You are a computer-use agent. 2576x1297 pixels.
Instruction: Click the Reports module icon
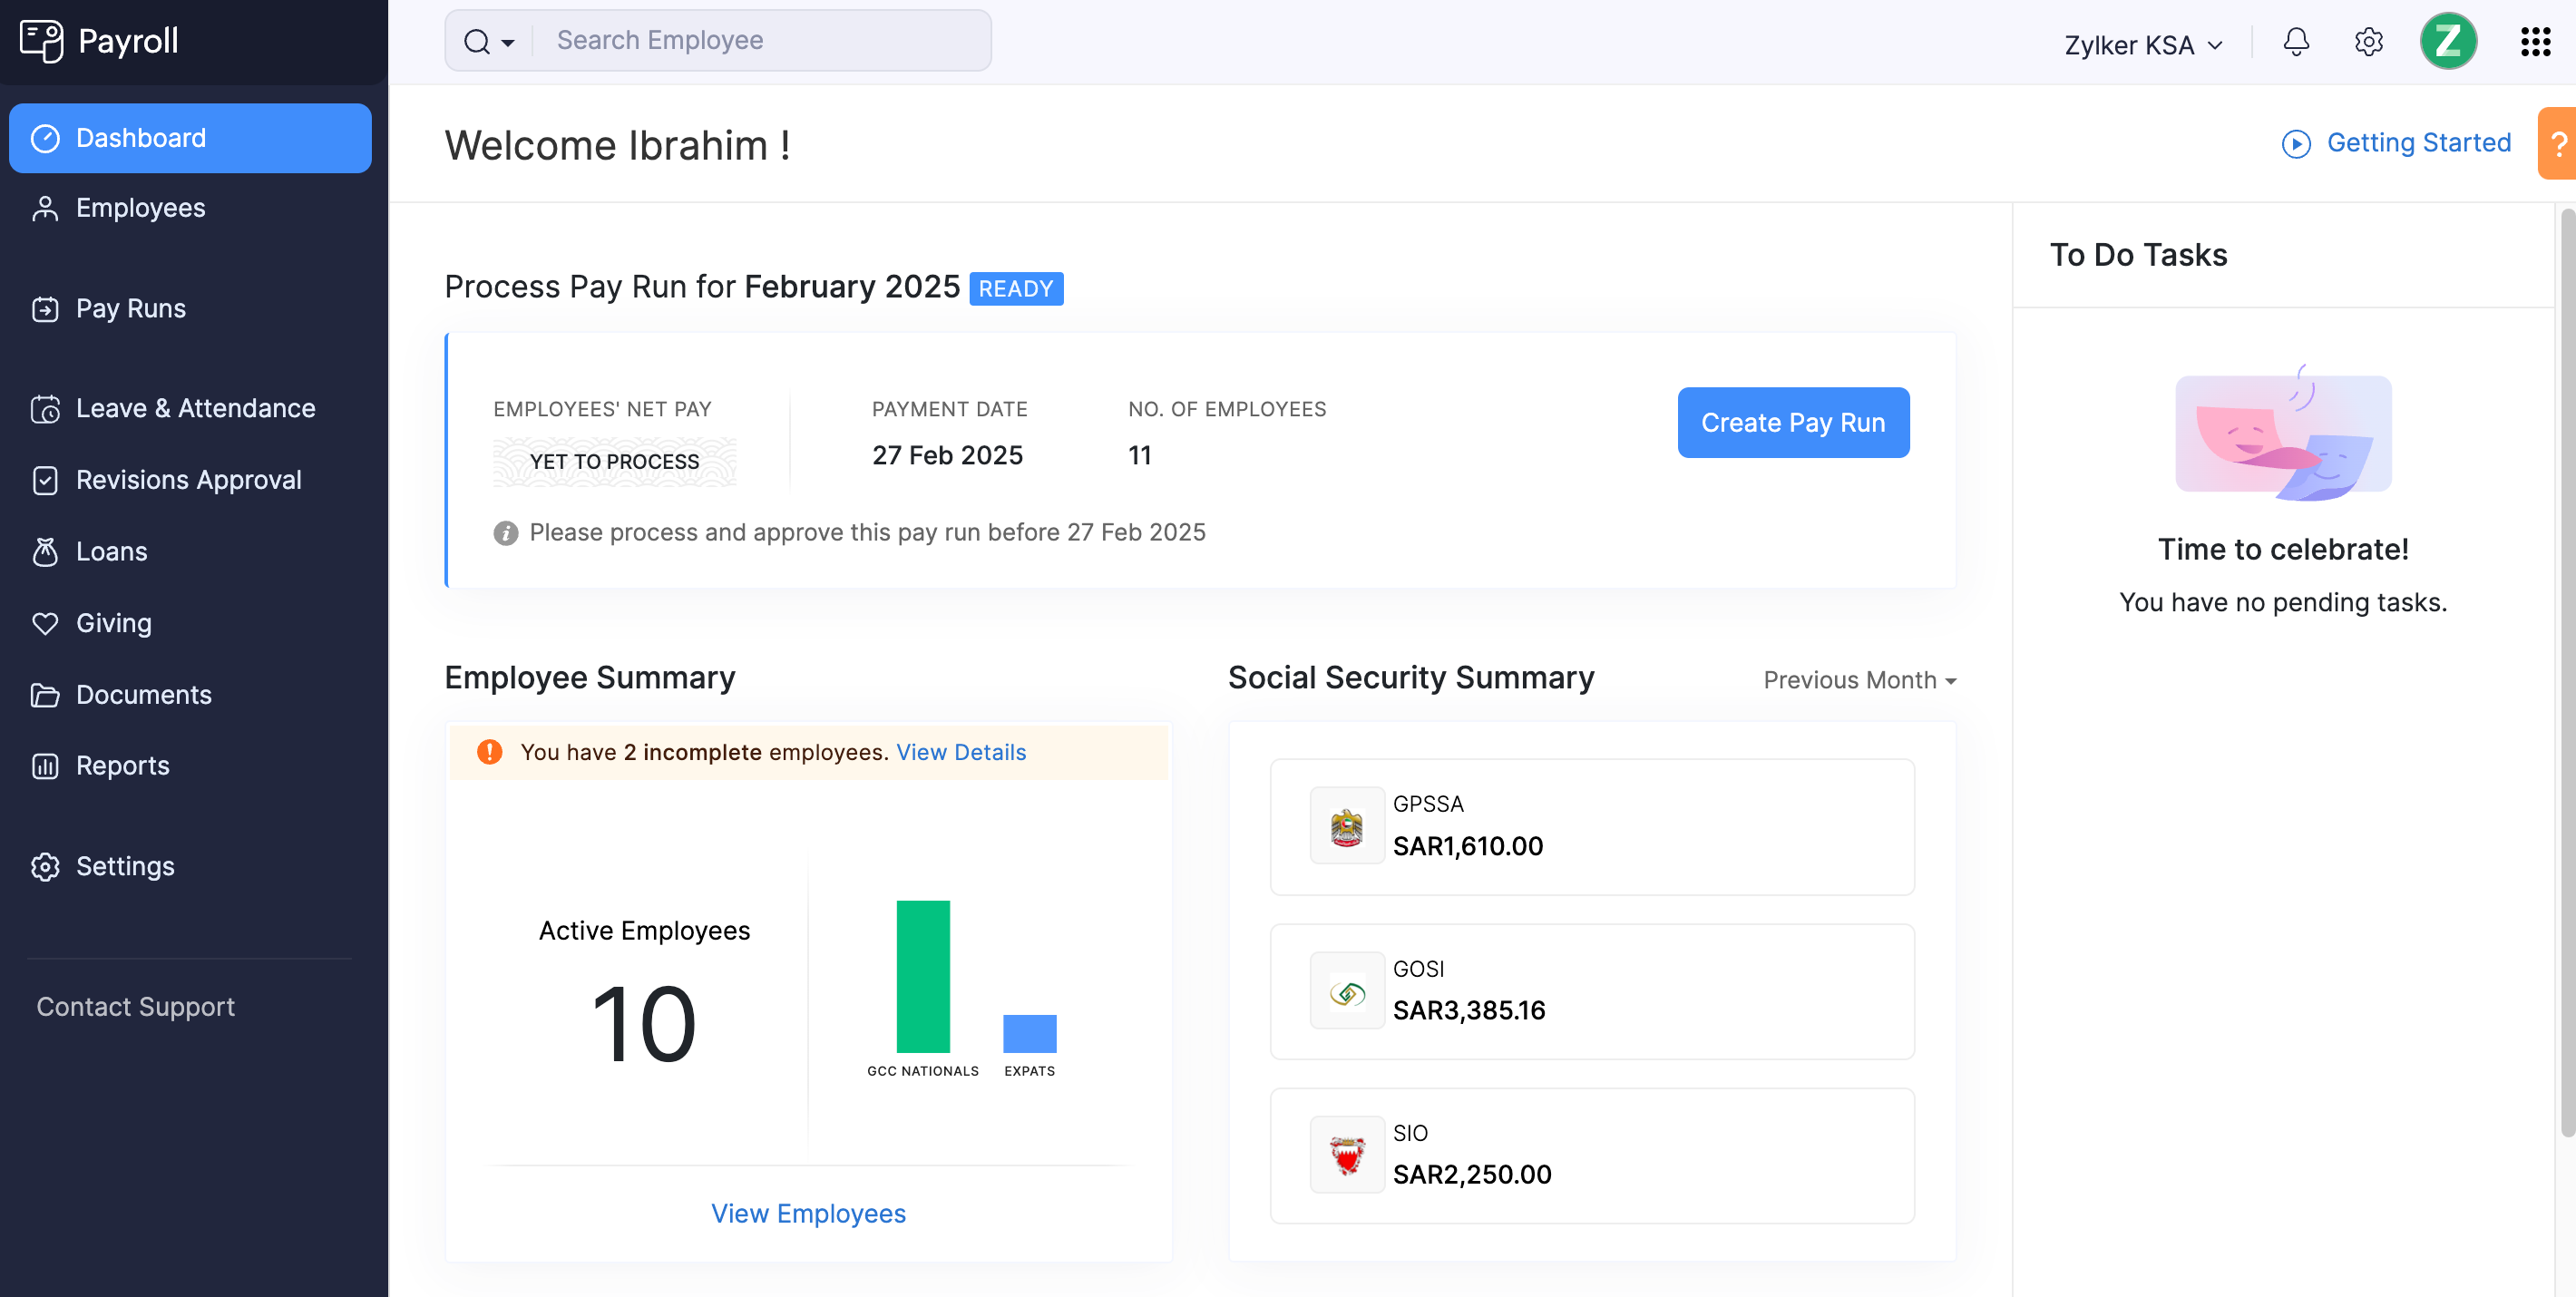pyautogui.click(x=43, y=766)
